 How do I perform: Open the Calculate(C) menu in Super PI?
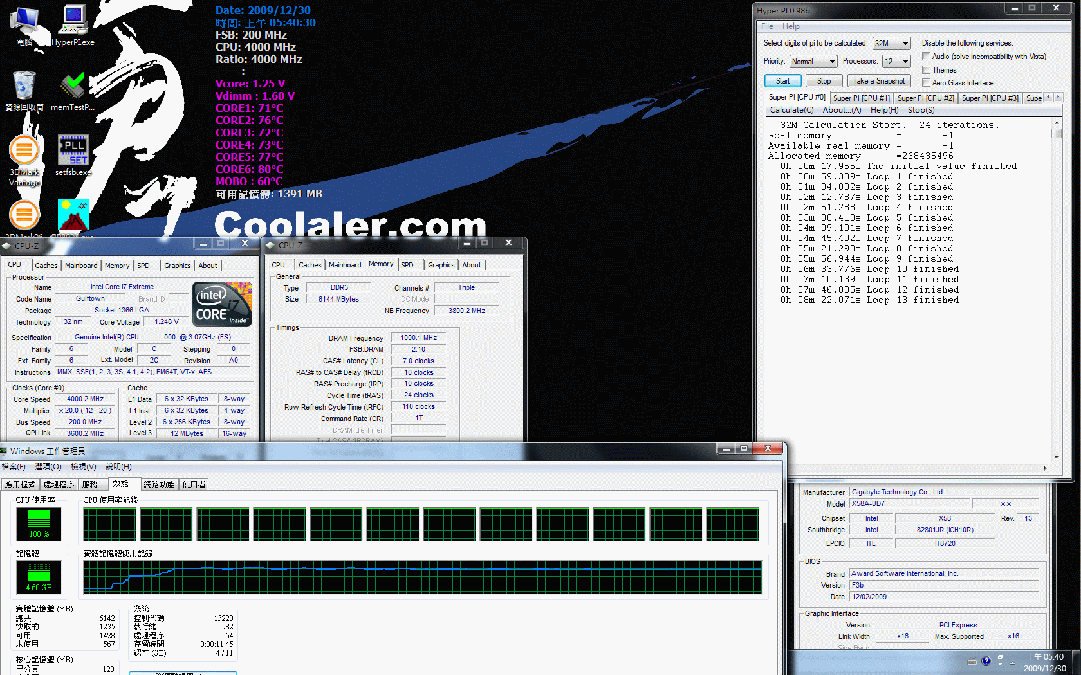(791, 110)
